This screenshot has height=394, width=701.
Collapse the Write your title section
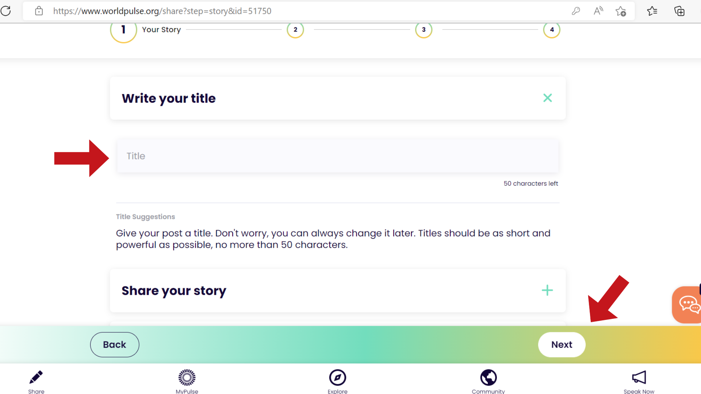click(x=547, y=98)
